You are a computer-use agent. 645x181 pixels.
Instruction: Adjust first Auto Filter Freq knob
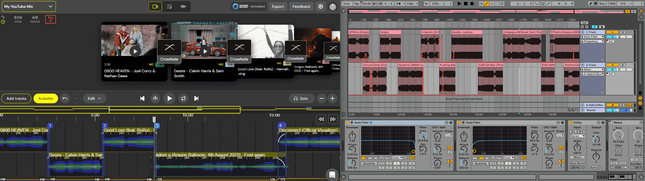423,136
